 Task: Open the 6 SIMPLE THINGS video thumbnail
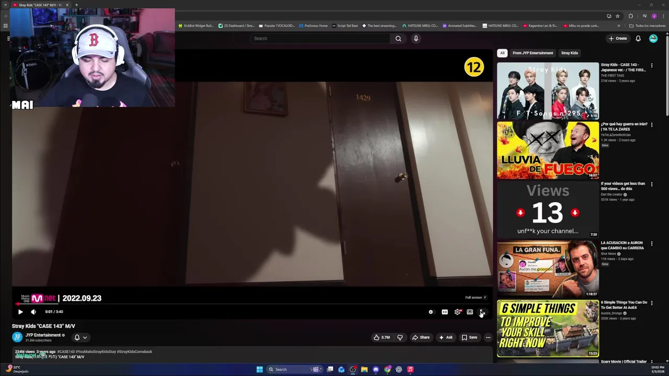(548, 328)
